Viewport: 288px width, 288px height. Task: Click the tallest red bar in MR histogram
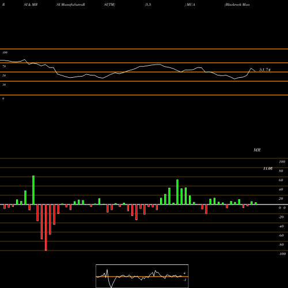46,228
